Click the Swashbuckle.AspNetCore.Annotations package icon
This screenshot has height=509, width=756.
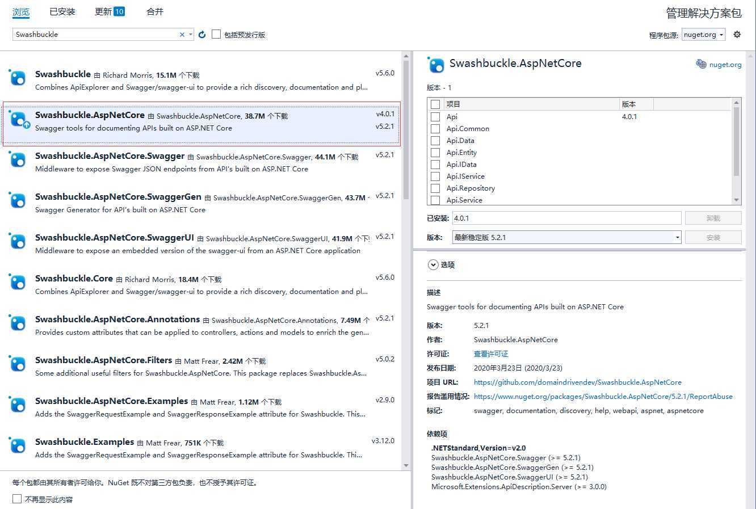[x=18, y=322]
